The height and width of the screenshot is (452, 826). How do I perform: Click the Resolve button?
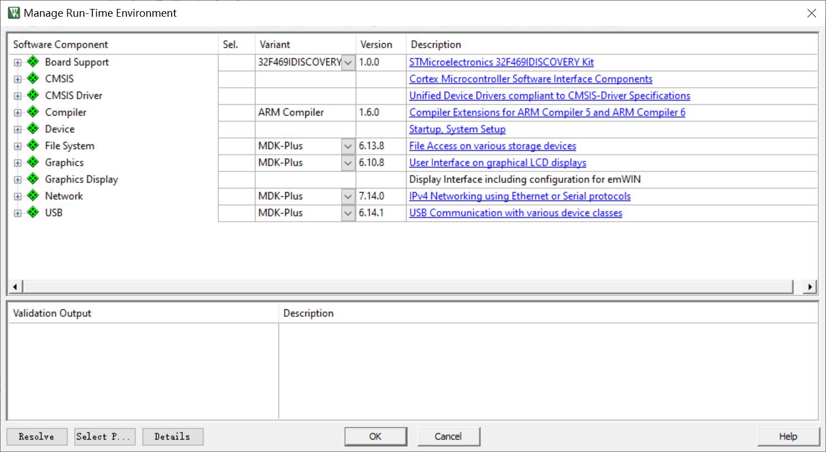37,436
